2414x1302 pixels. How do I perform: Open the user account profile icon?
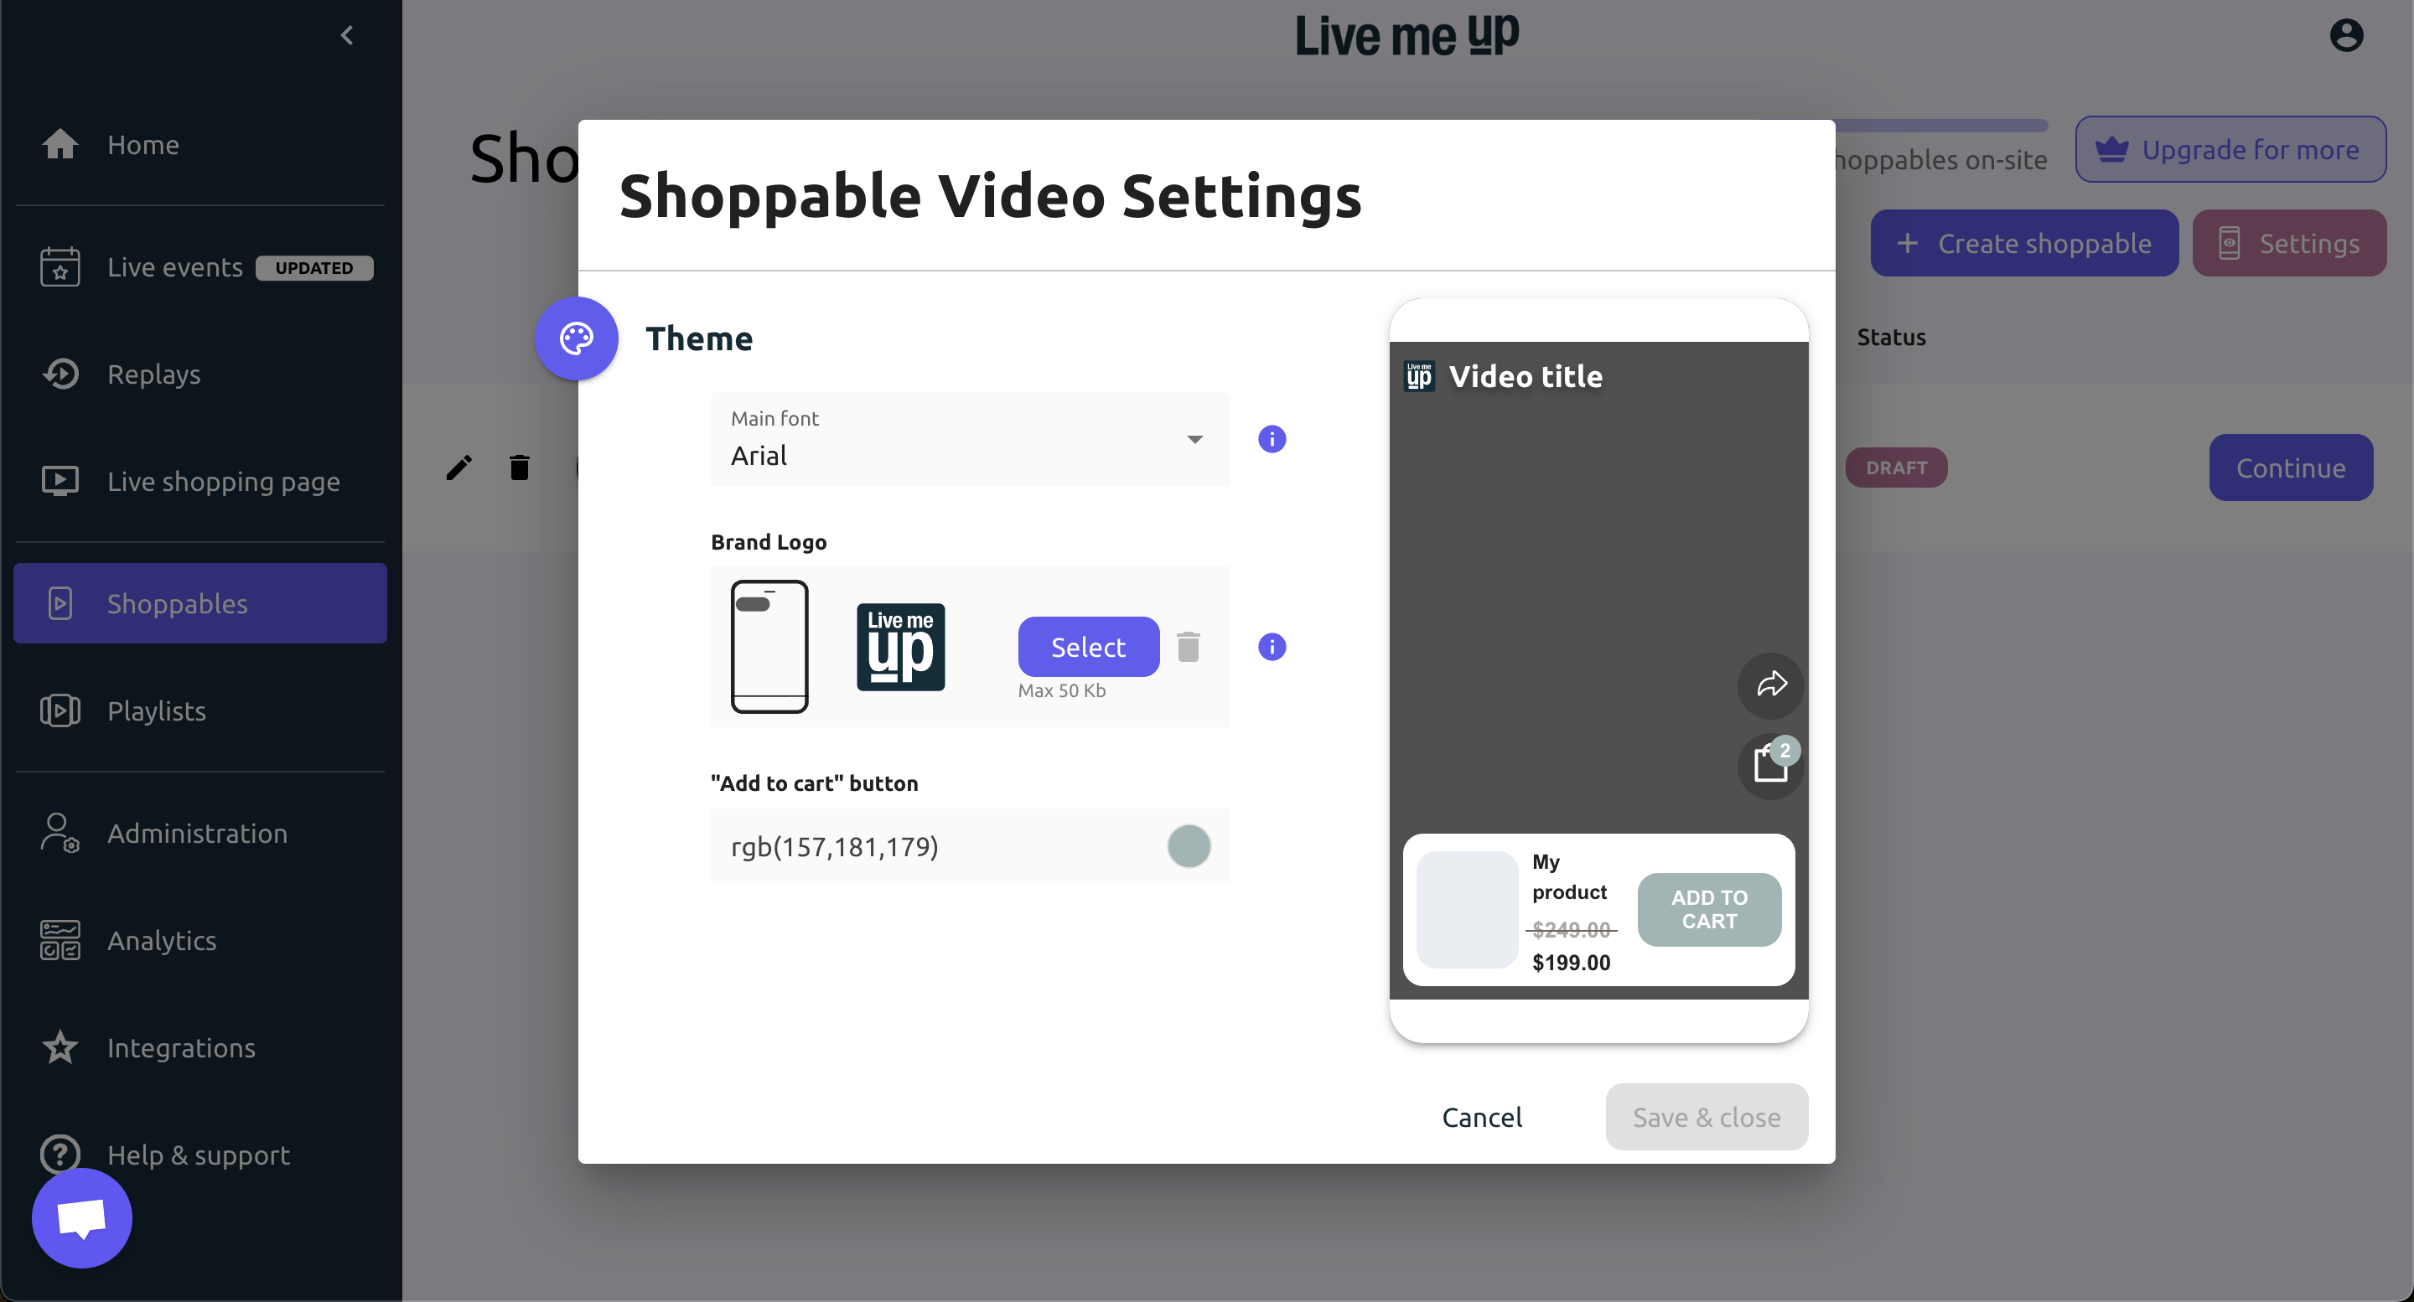point(2345,35)
